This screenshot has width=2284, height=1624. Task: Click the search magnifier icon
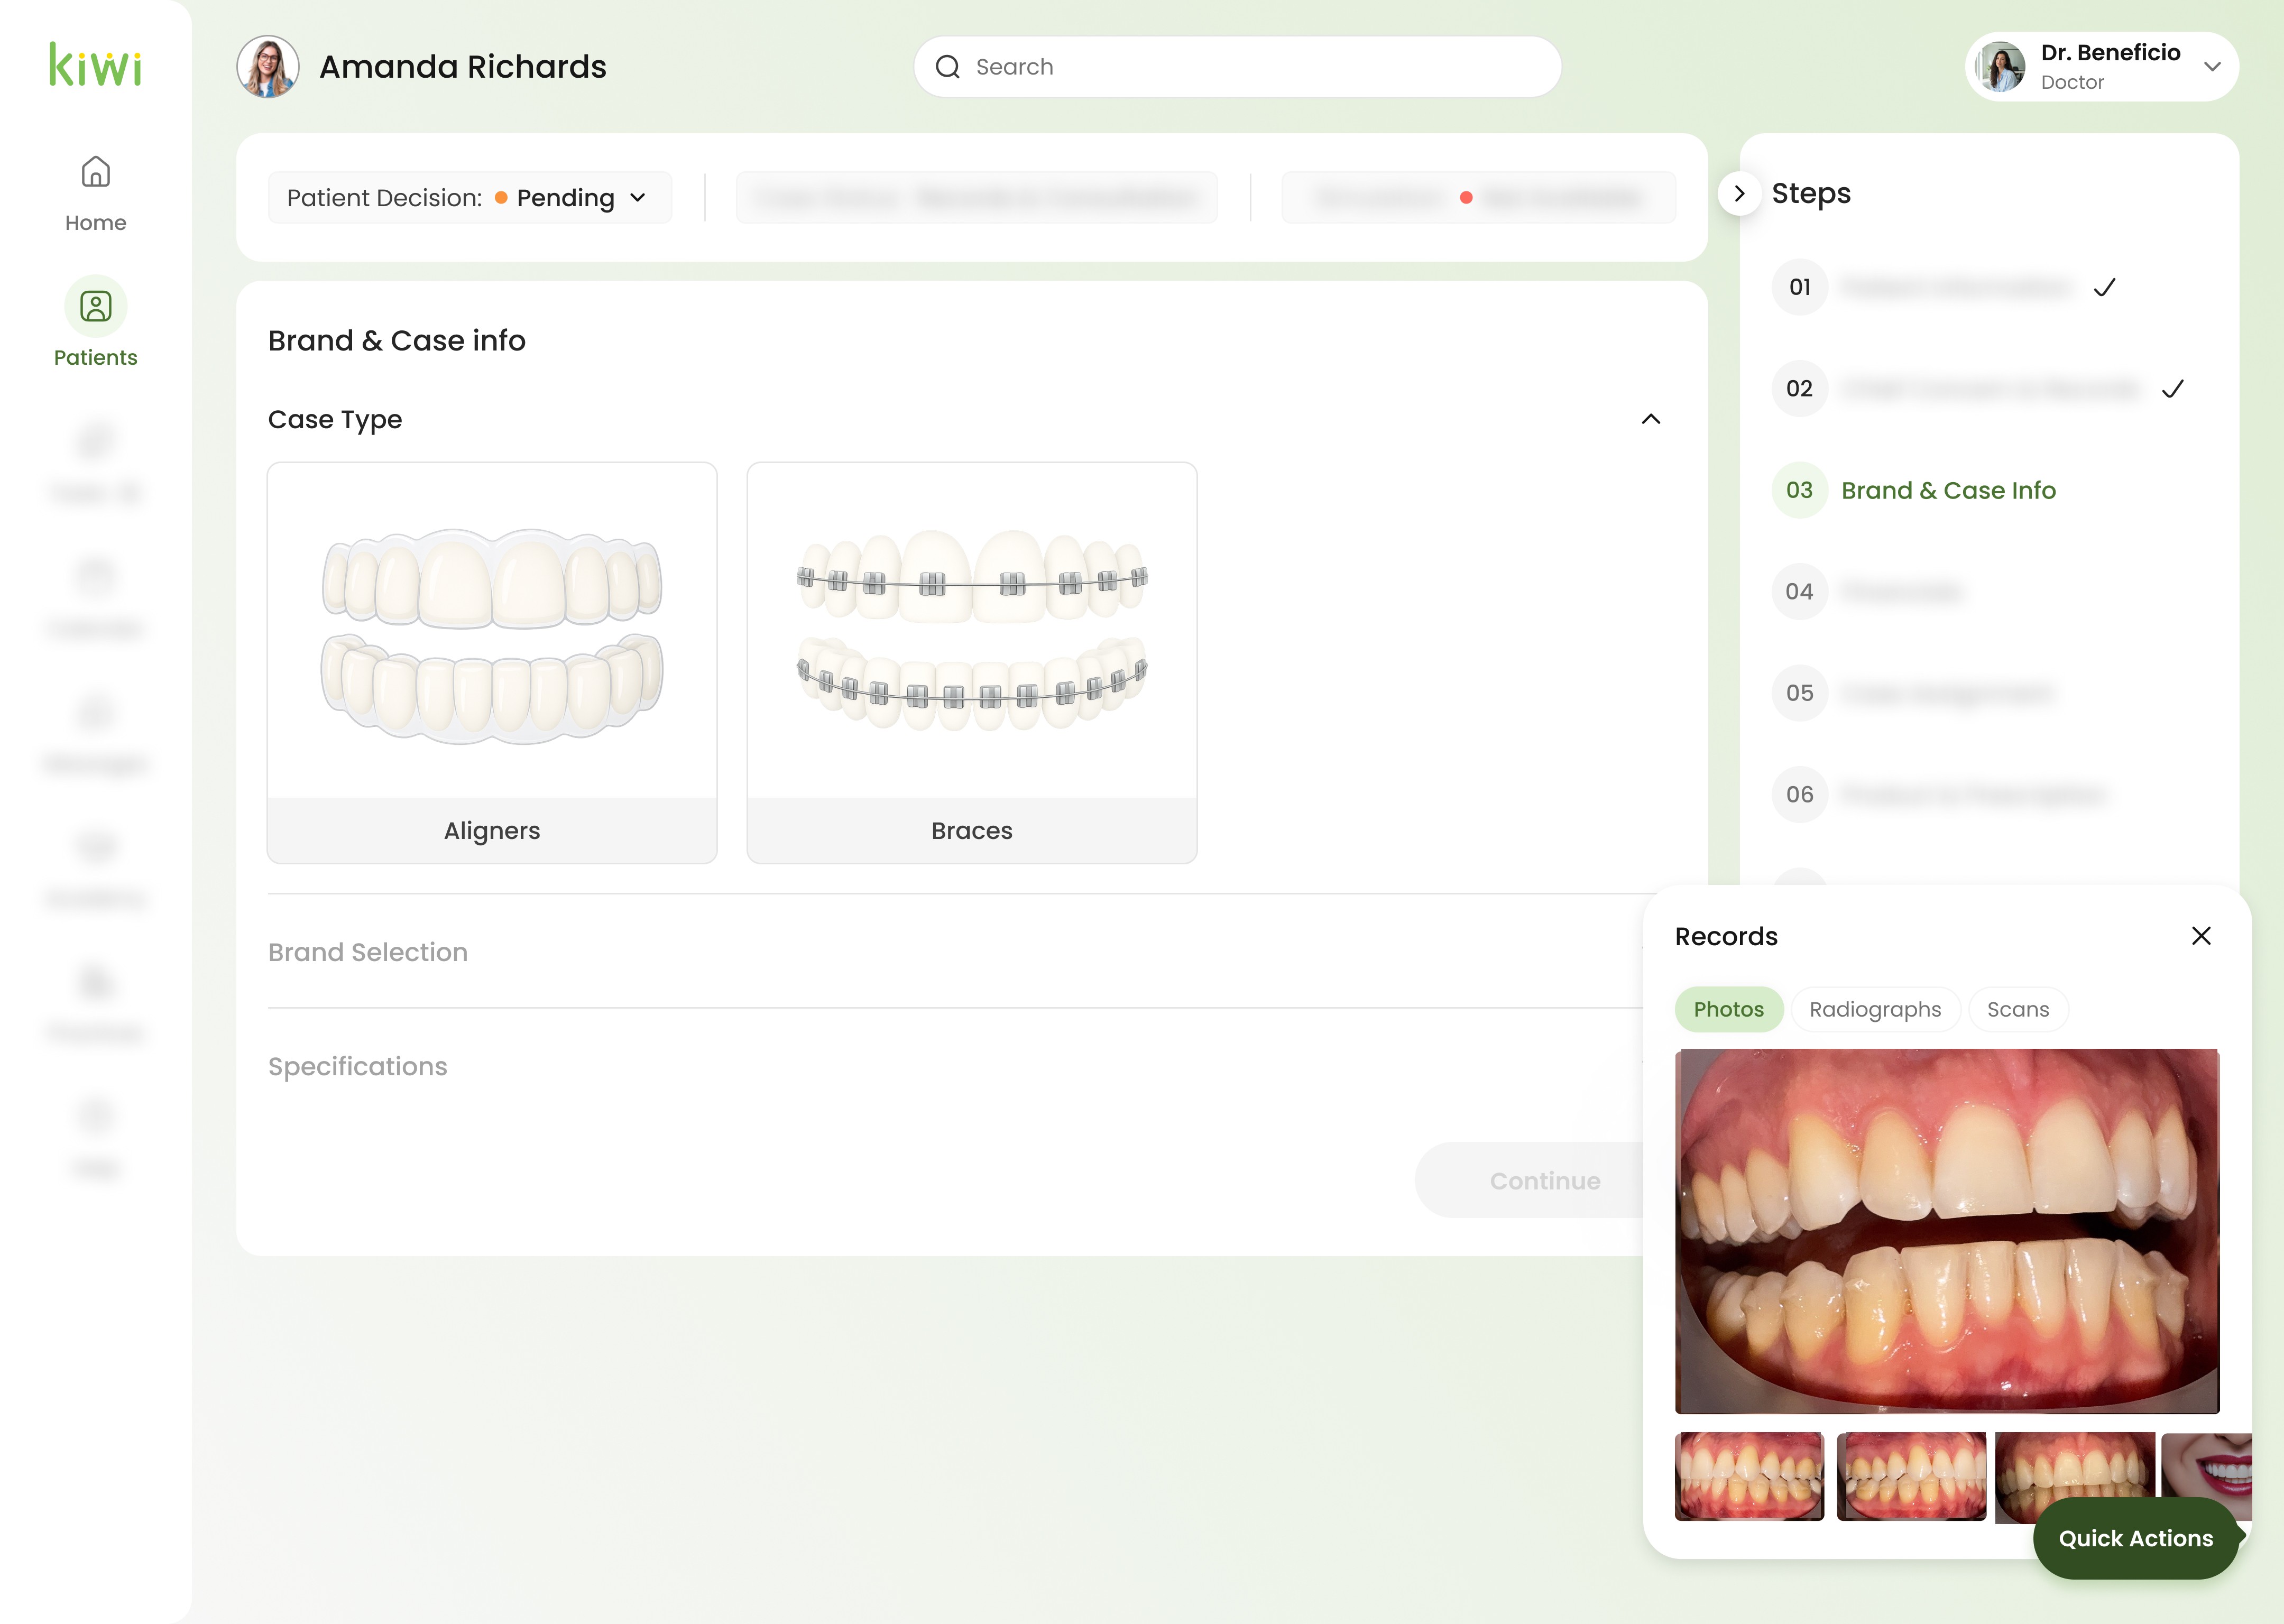pos(947,67)
